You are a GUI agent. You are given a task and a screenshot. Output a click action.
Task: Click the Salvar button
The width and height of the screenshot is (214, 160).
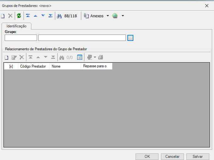pyautogui.click(x=198, y=157)
